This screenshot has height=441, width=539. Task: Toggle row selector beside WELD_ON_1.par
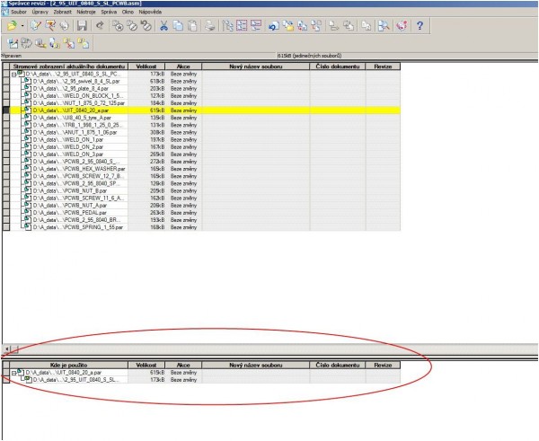pos(6,141)
